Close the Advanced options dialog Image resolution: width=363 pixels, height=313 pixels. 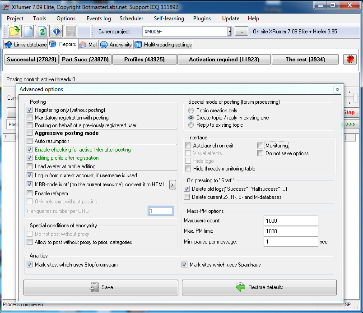[x=337, y=89]
